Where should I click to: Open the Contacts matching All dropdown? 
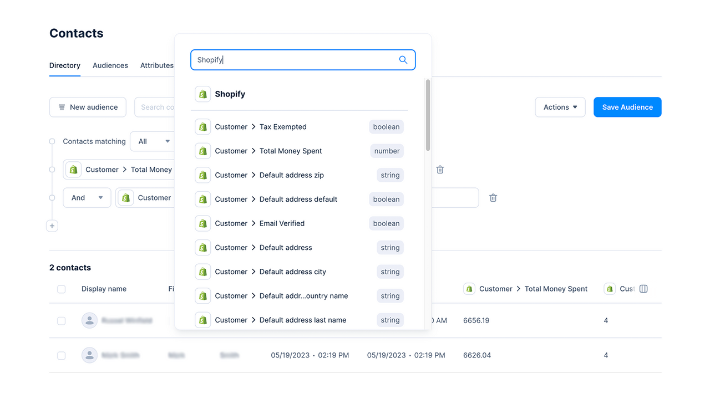click(x=153, y=141)
